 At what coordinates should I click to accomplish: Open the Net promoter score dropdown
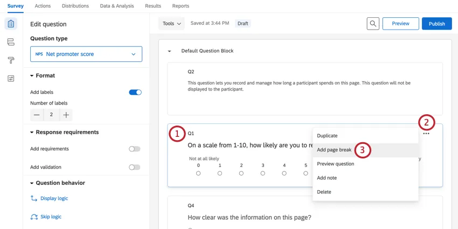point(86,54)
